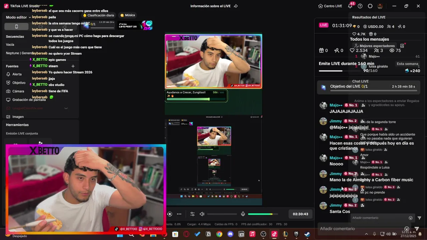Add a new source with the plus icon

click(x=73, y=66)
